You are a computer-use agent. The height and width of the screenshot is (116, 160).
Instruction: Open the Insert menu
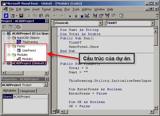coord(36,9)
